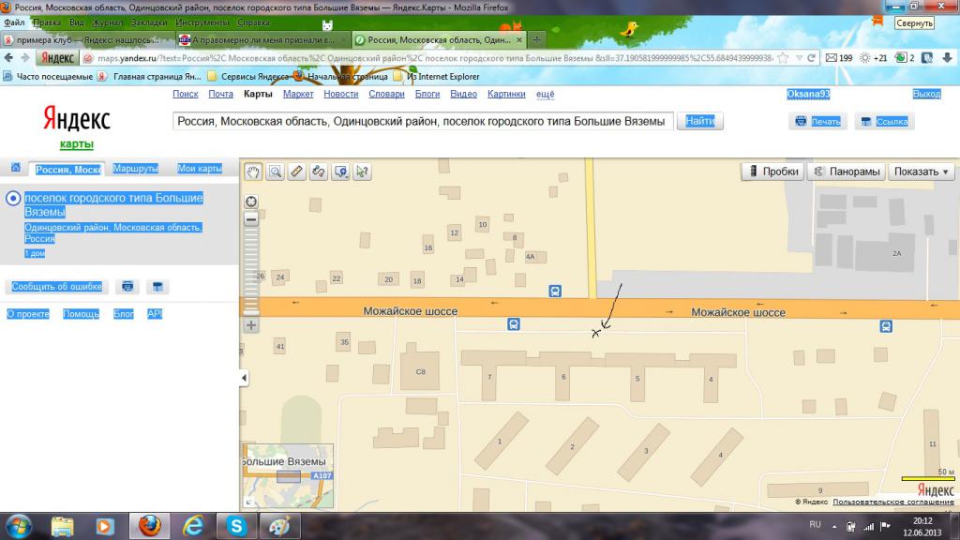Open the Журнал menu
960x540 pixels.
click(107, 22)
